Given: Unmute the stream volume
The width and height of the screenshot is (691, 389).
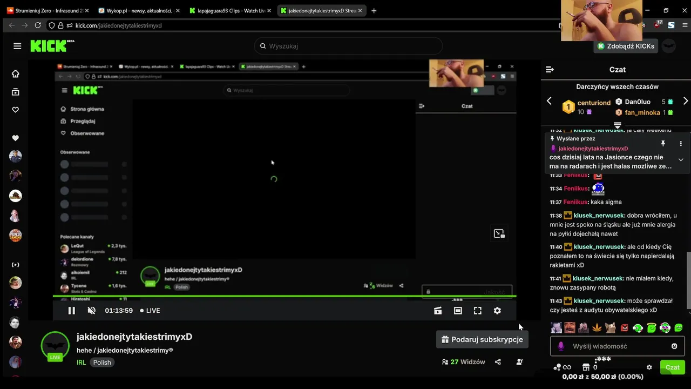Looking at the screenshot, I should tap(92, 311).
